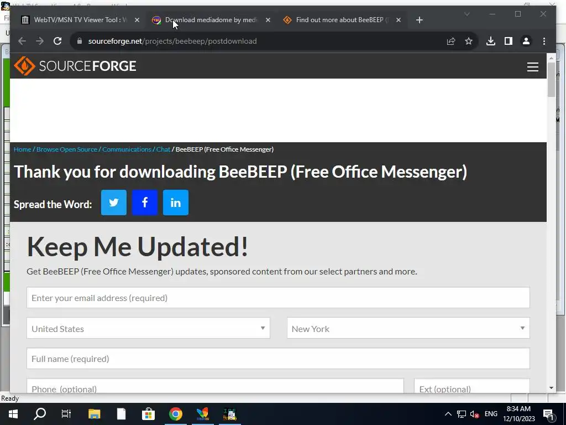Click the scrollbar down arrow
This screenshot has width=566, height=425.
551,388
